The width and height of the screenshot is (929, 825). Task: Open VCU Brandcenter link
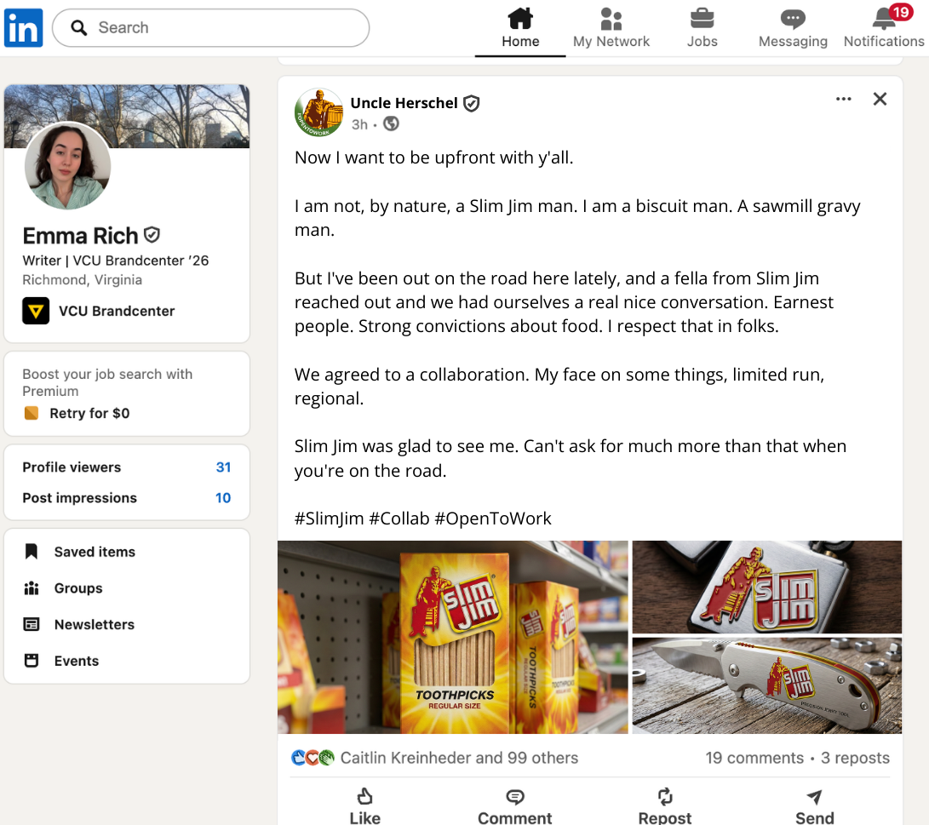[x=116, y=311]
